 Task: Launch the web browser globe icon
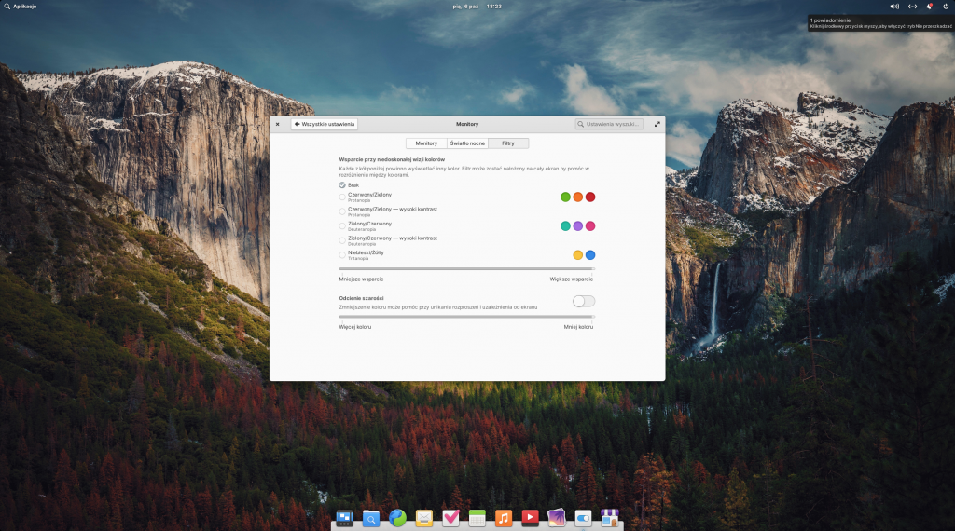pyautogui.click(x=397, y=518)
